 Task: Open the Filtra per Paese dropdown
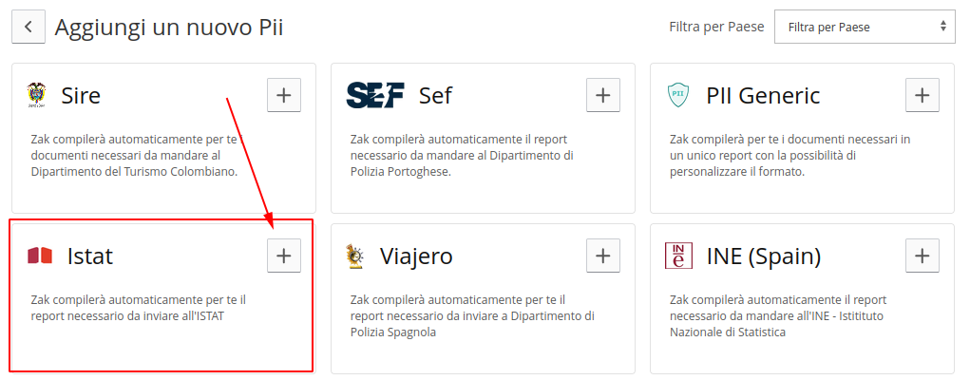pos(865,27)
